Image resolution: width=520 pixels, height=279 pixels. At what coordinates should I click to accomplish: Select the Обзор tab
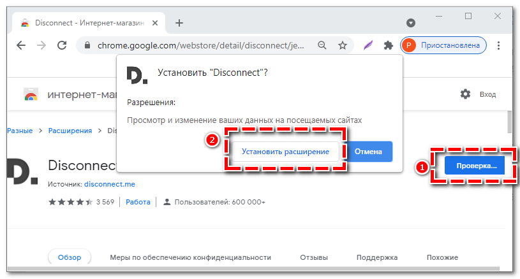click(x=70, y=257)
